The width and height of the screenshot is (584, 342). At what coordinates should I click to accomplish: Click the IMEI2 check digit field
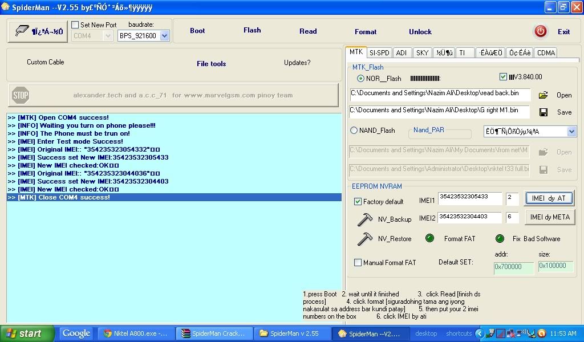[512, 217]
